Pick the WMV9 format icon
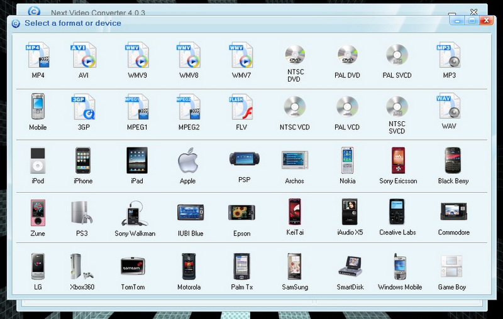The width and height of the screenshot is (503, 319). pyautogui.click(x=137, y=55)
